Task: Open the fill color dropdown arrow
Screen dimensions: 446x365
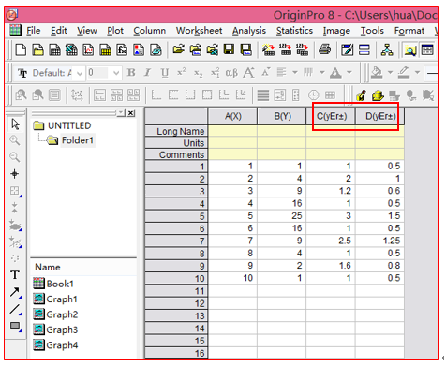Action: (390, 73)
